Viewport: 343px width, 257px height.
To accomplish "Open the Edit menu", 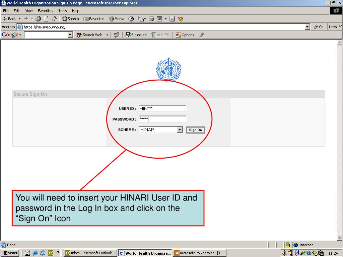I will pos(17,11).
